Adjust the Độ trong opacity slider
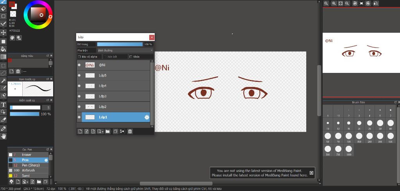The height and width of the screenshot is (191, 400). pyautogui.click(x=120, y=44)
